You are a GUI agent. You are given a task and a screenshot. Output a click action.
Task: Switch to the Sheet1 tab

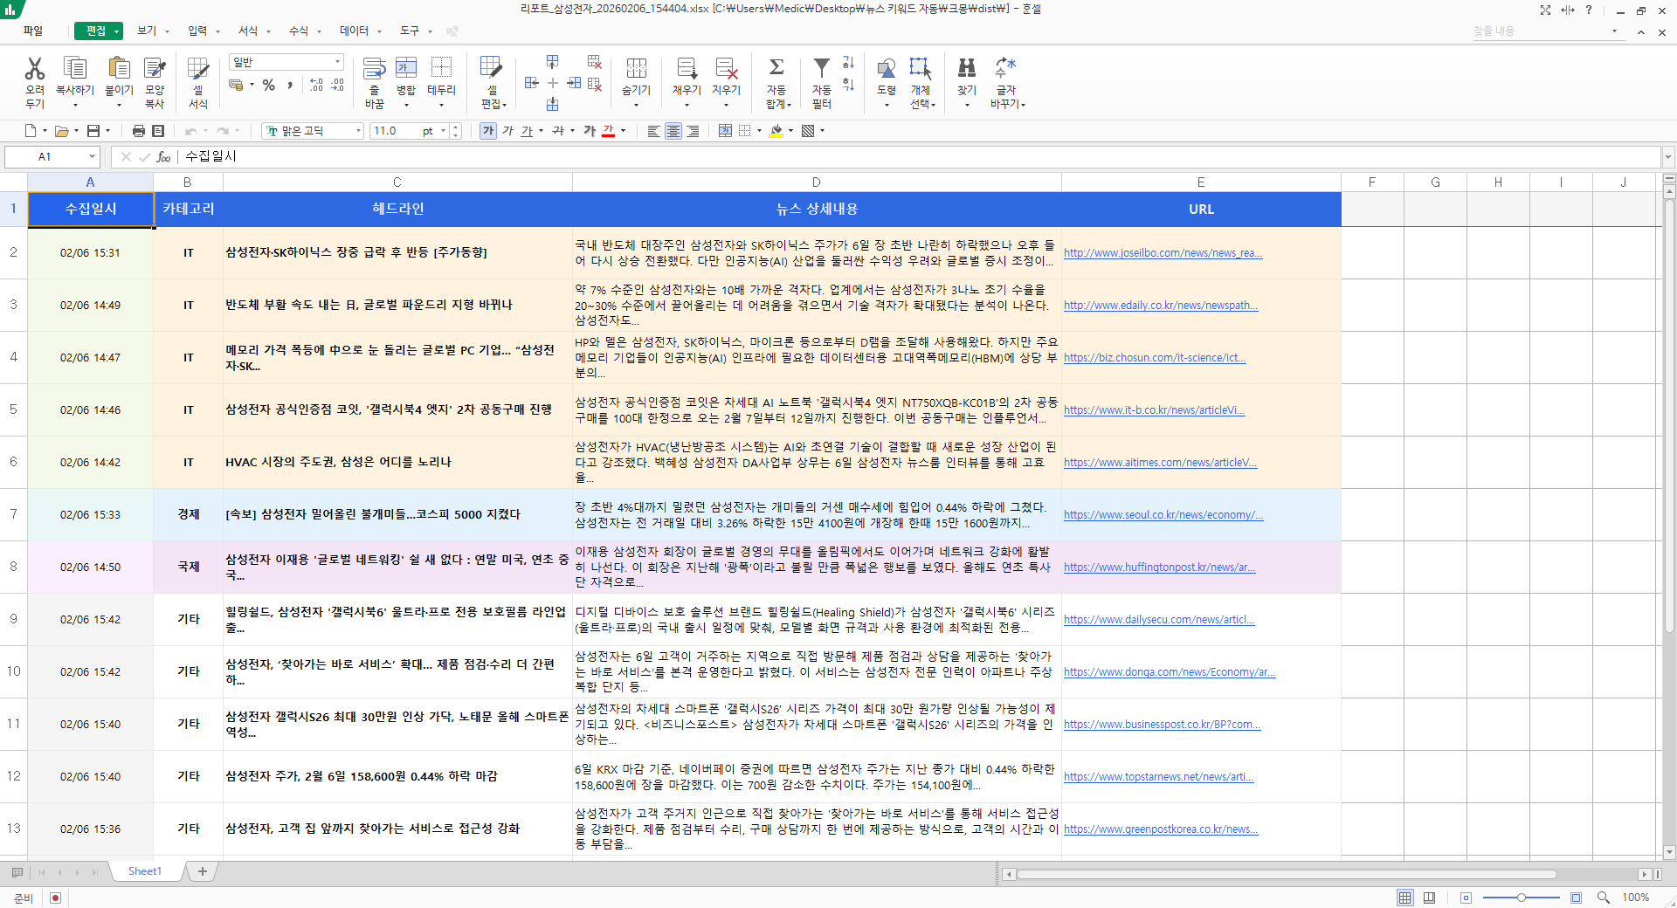click(x=145, y=871)
